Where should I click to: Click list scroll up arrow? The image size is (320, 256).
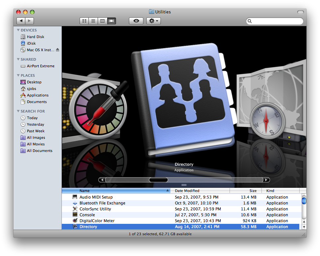click(304, 222)
